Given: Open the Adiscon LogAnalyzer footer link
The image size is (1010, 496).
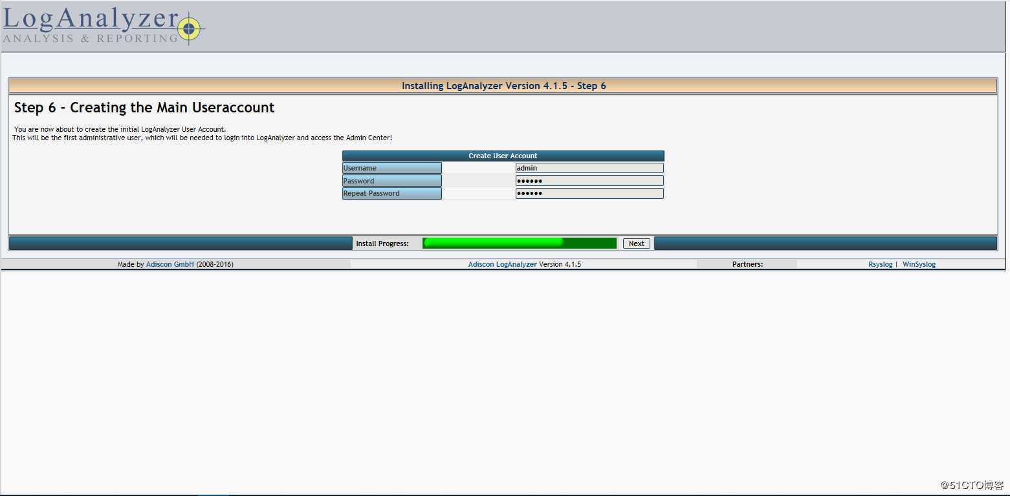Looking at the screenshot, I should click(503, 264).
